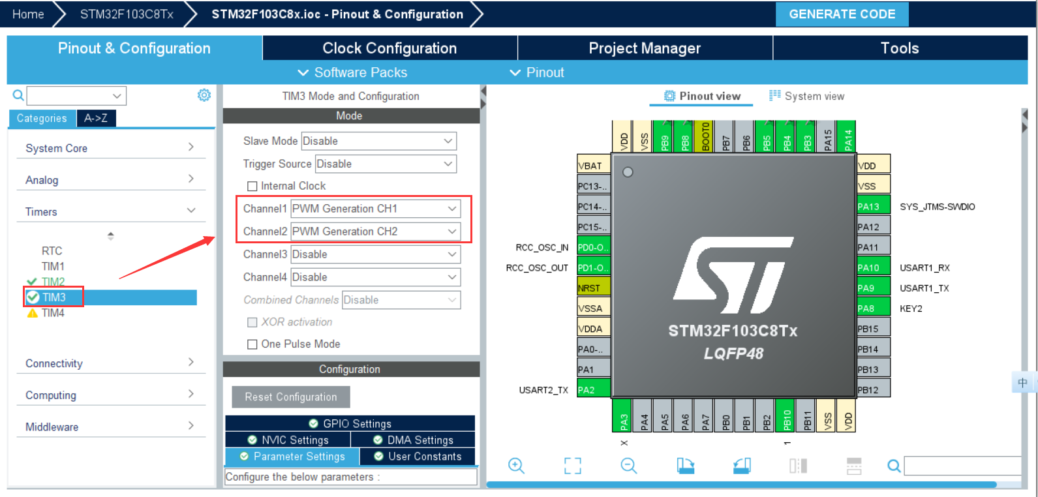
Task: Switch to the Clock Configuration tab
Action: click(x=389, y=48)
